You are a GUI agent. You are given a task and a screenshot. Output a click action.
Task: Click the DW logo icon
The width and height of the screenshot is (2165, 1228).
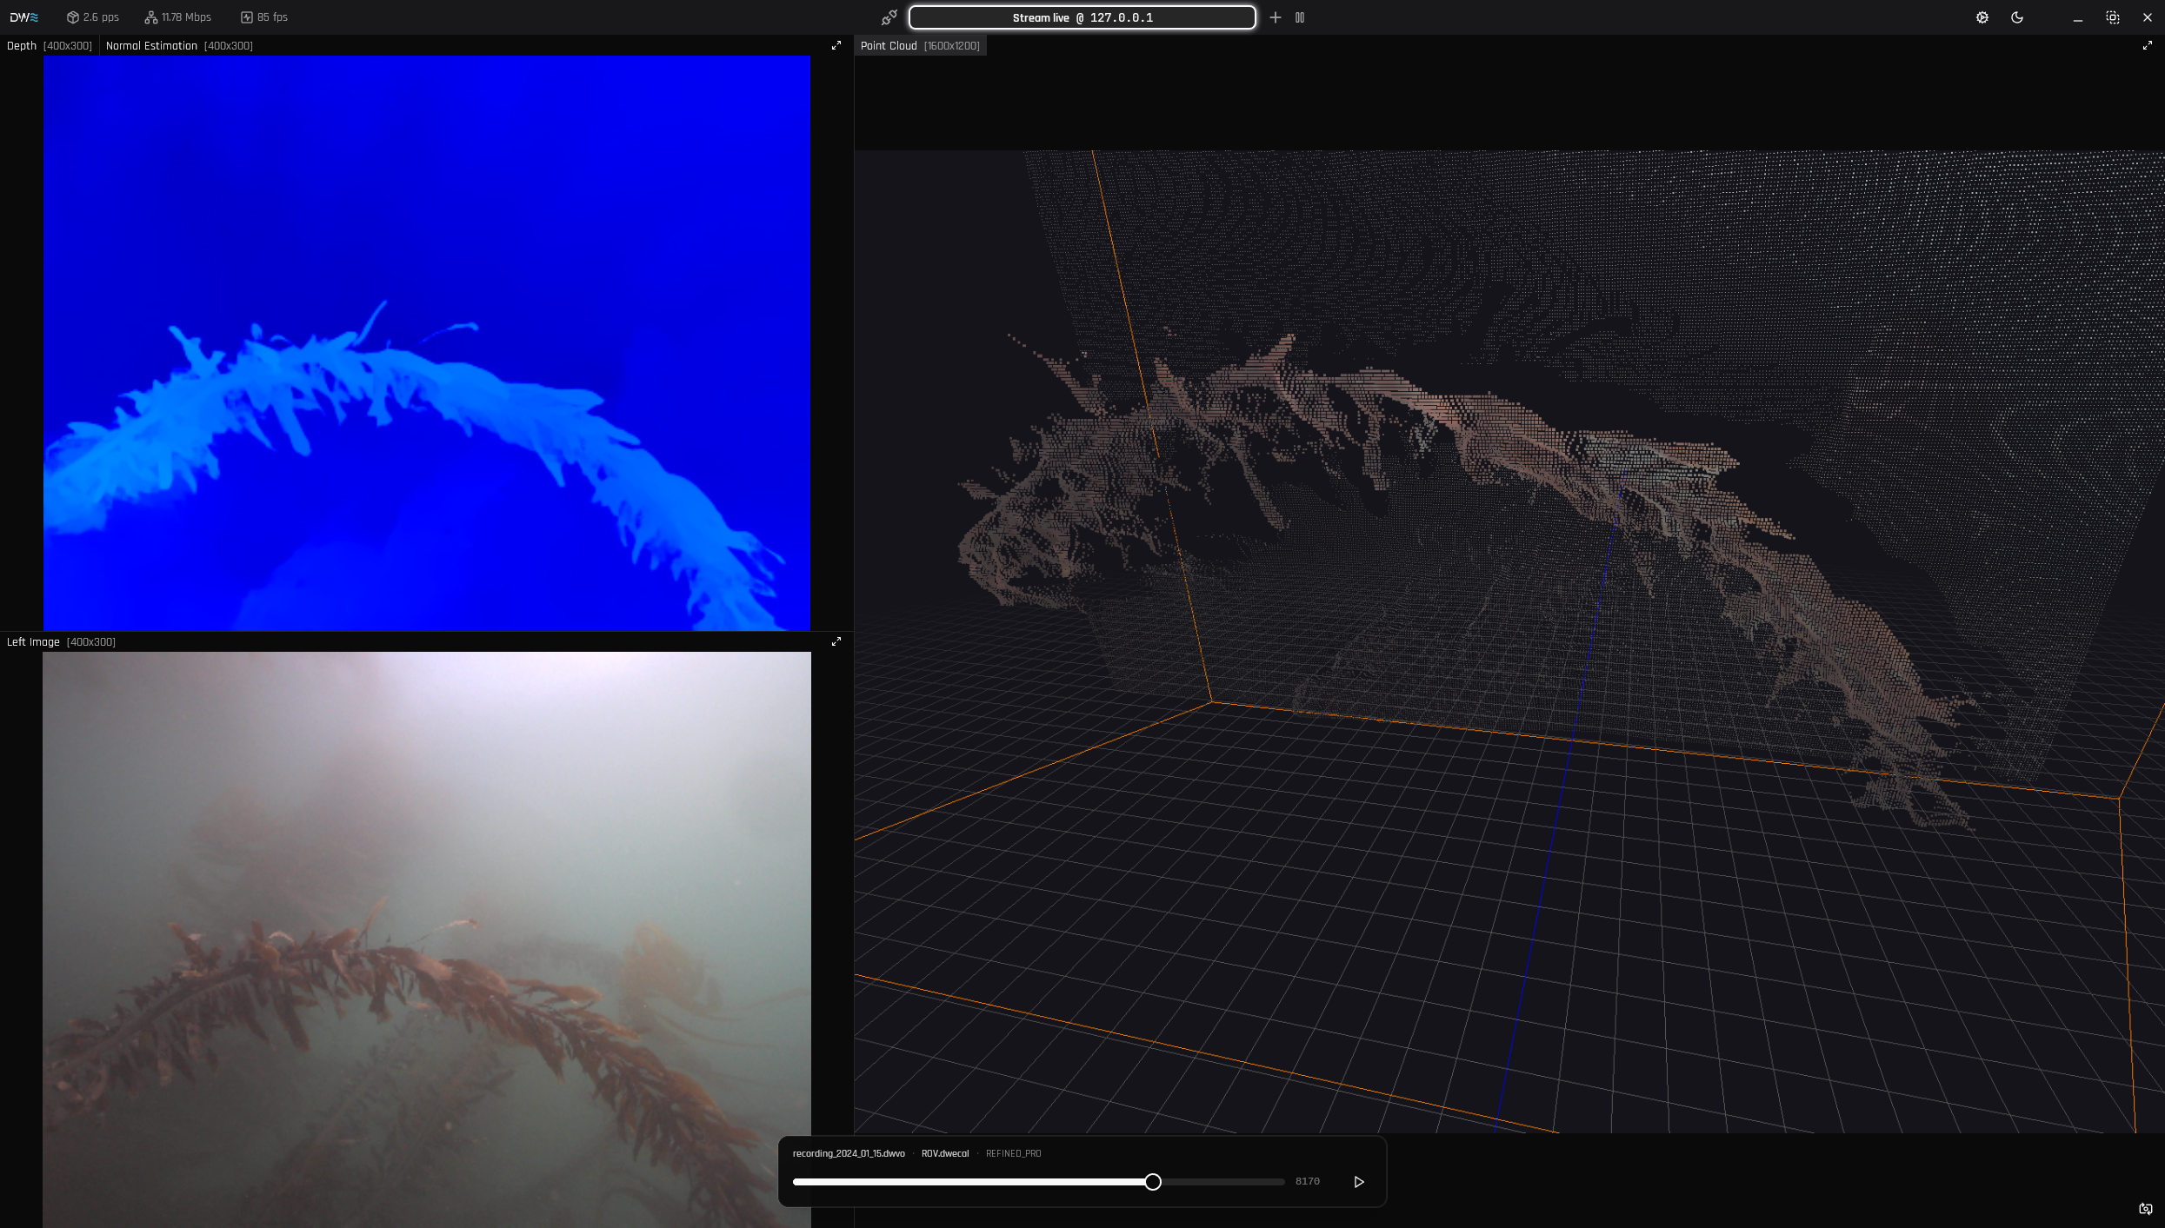pos(23,17)
